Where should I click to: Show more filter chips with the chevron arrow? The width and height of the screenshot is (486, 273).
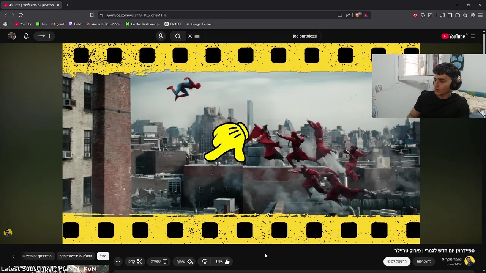tap(13, 256)
